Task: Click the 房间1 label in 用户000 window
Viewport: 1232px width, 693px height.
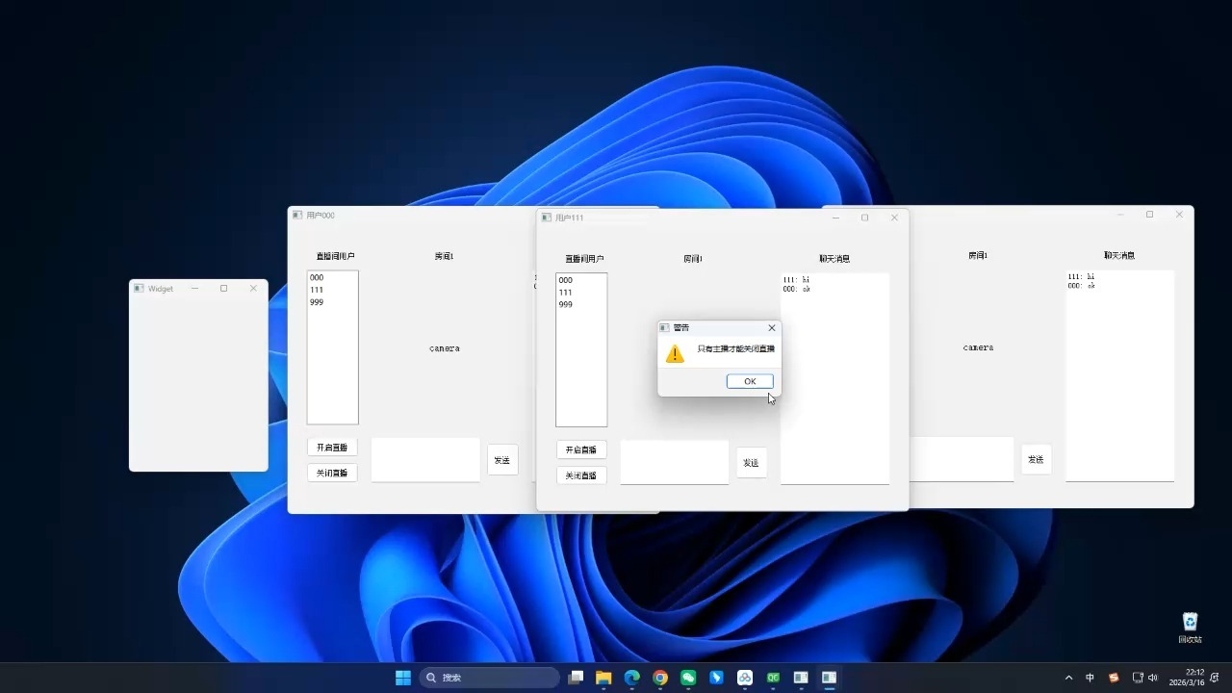Action: point(444,256)
